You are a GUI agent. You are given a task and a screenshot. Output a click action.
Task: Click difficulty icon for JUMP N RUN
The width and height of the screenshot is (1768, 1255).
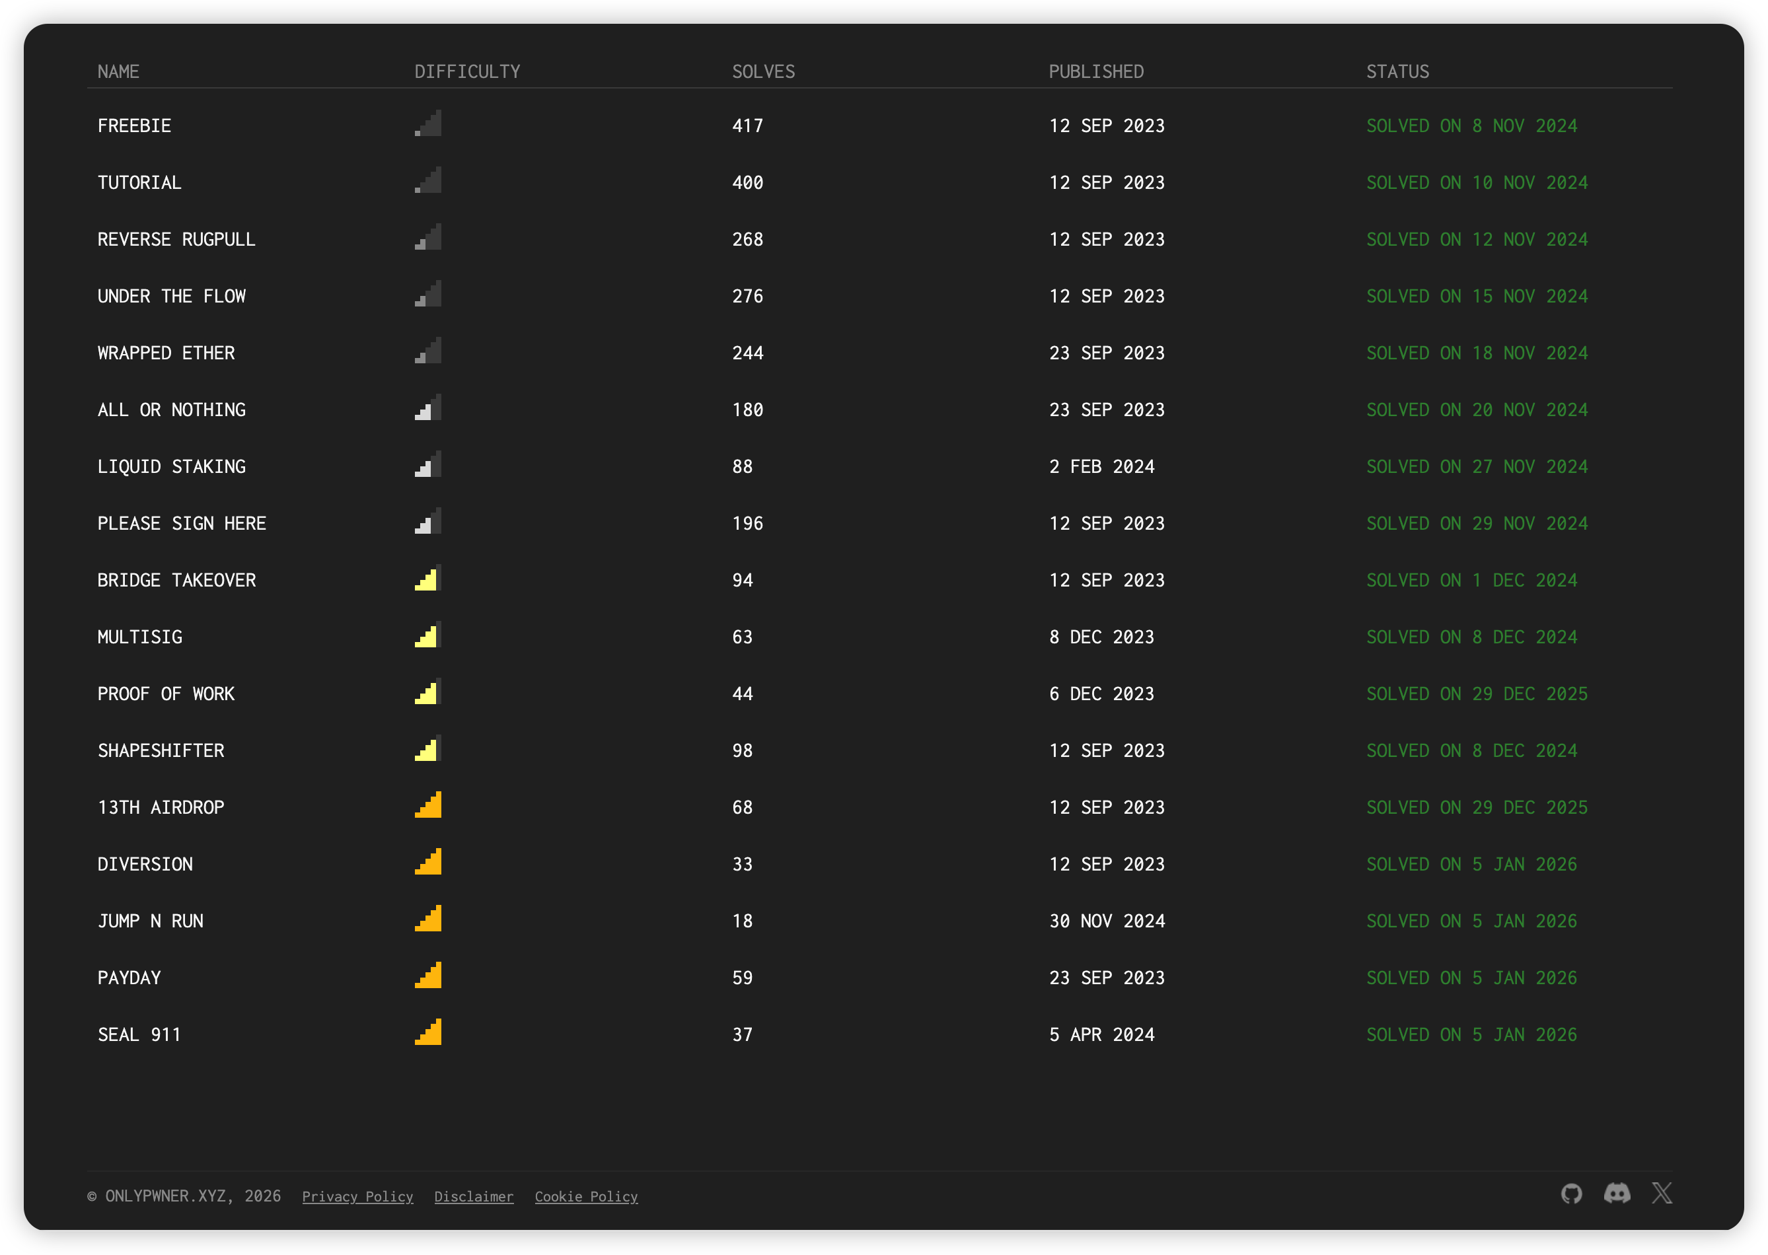(x=428, y=919)
